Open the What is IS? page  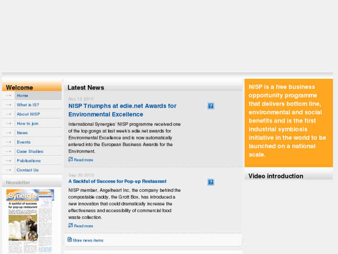coord(28,105)
